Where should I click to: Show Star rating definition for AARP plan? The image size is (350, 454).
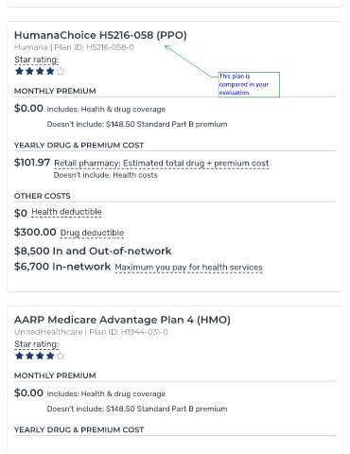coord(37,344)
